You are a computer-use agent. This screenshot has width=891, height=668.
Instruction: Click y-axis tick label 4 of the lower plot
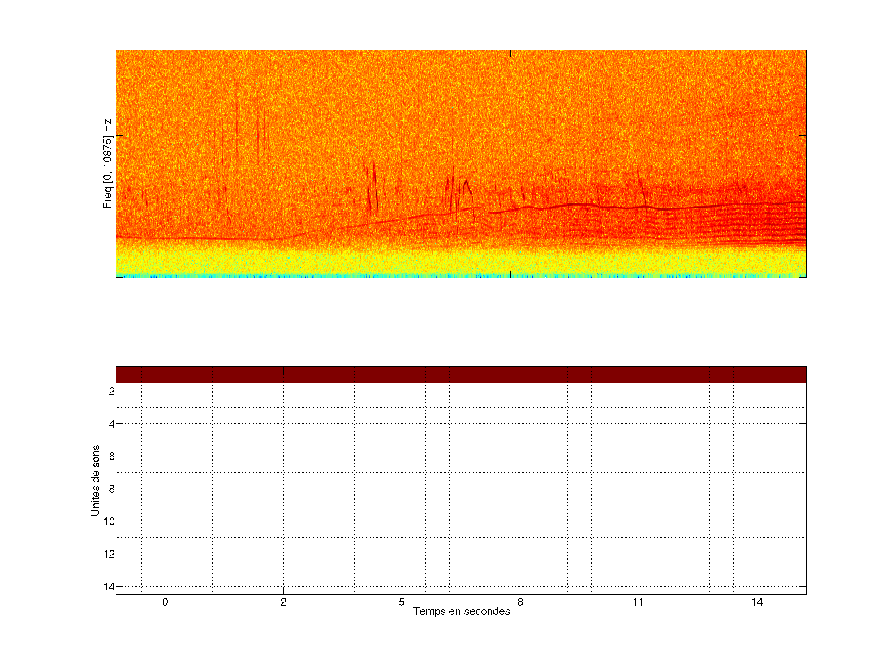112,424
